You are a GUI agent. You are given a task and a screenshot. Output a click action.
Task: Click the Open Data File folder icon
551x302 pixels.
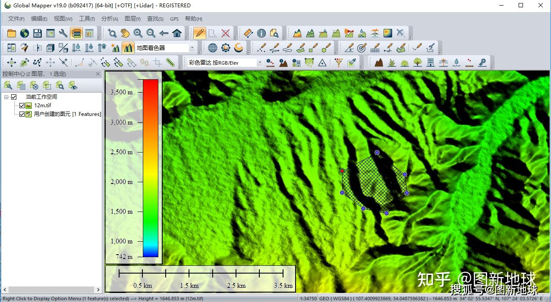[12, 33]
